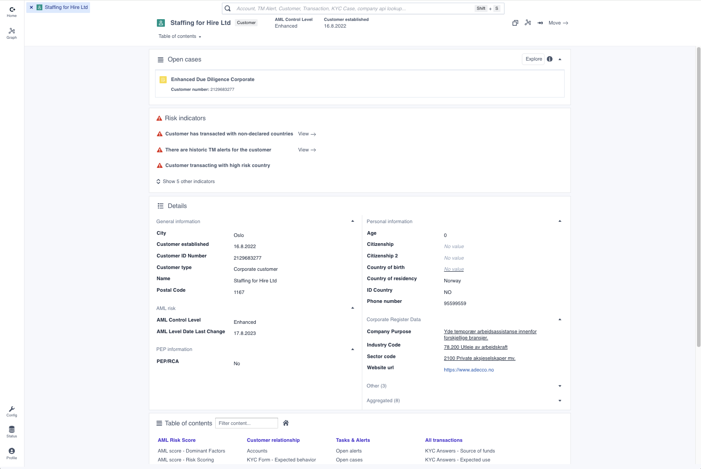Open the Status database icon

pos(12,432)
